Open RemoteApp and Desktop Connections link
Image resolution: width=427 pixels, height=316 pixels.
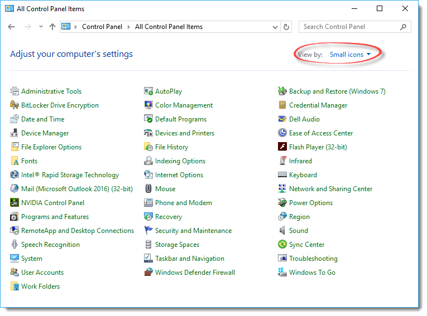click(x=78, y=231)
